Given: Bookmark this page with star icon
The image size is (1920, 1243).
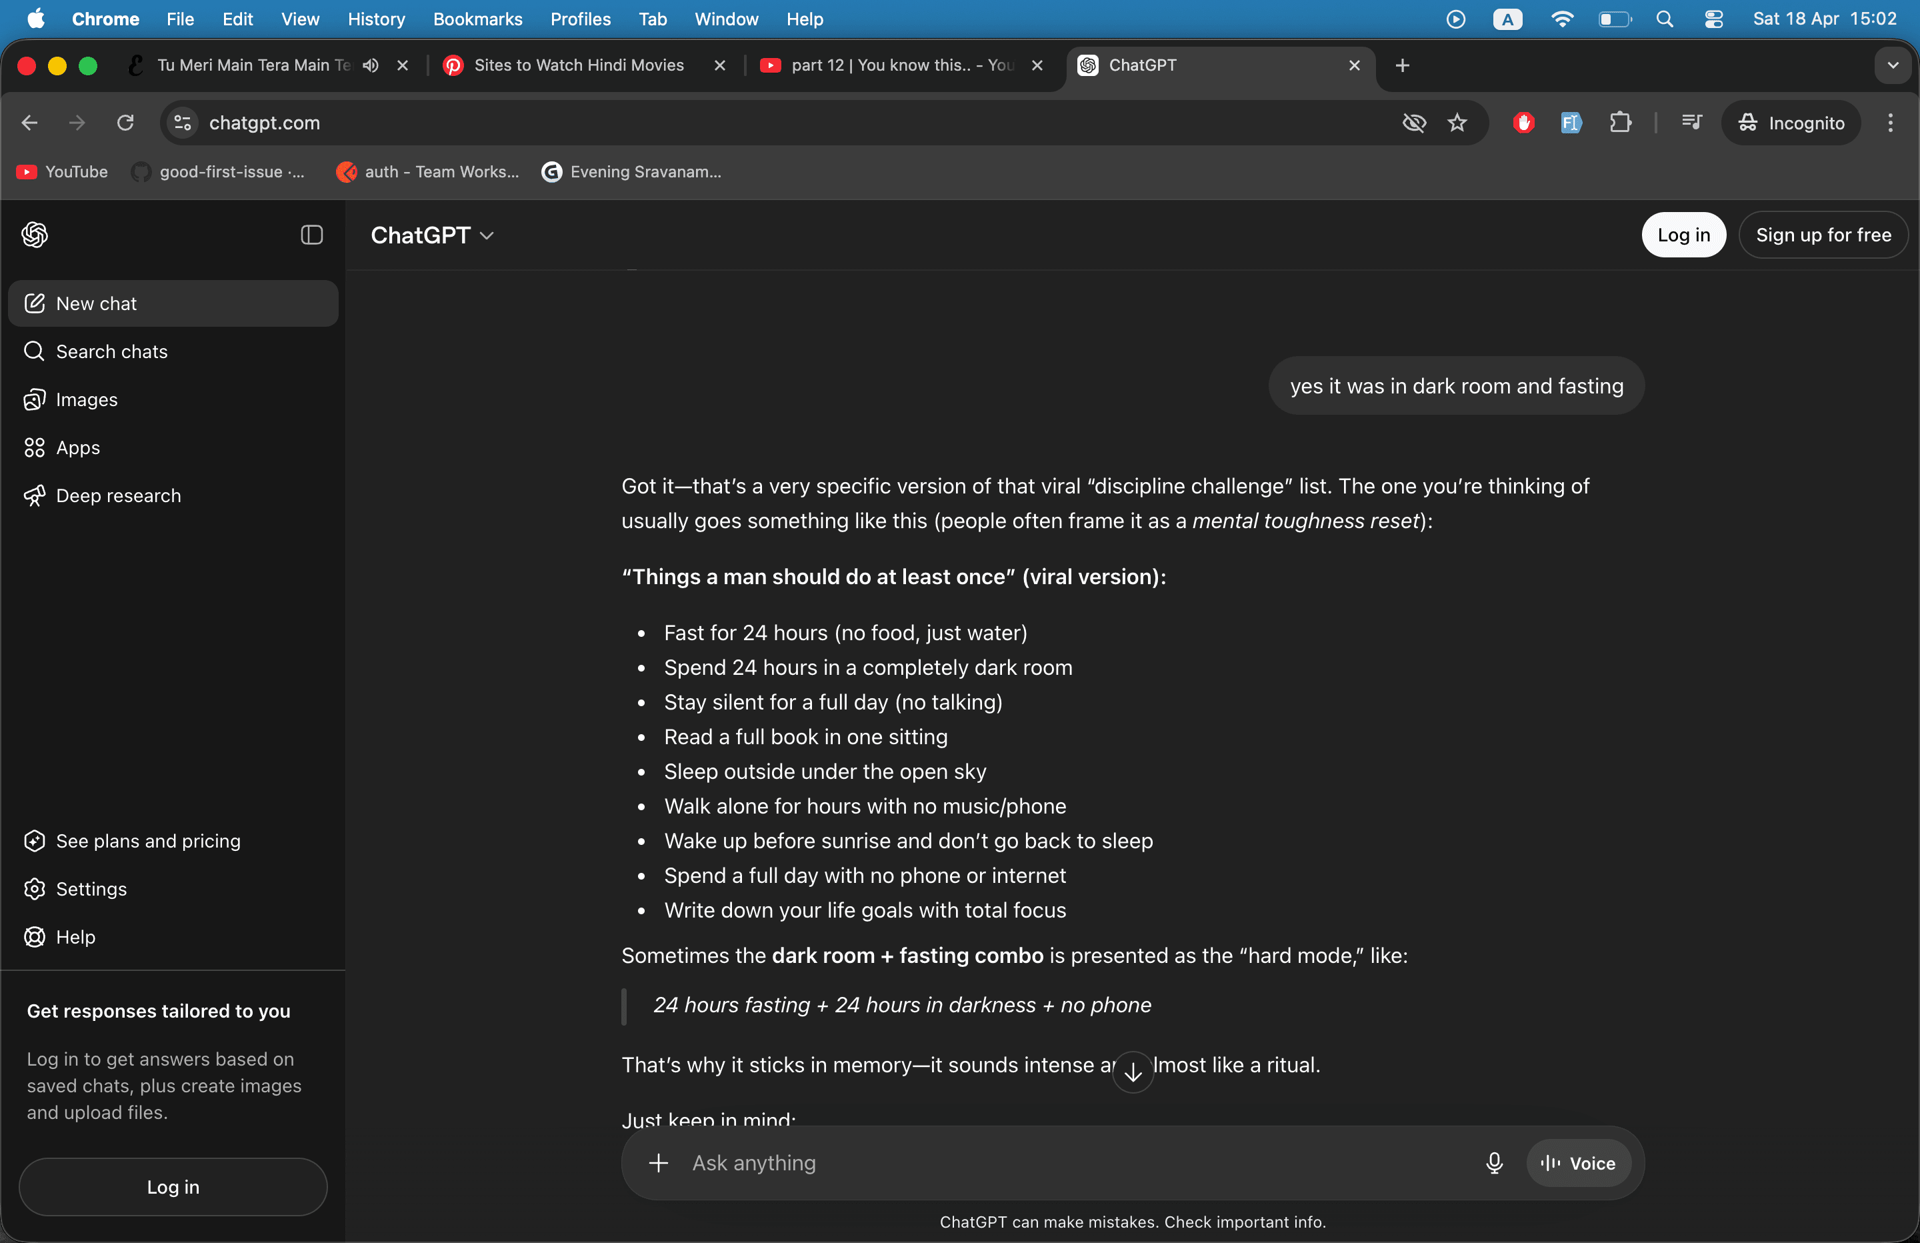Looking at the screenshot, I should (x=1457, y=123).
